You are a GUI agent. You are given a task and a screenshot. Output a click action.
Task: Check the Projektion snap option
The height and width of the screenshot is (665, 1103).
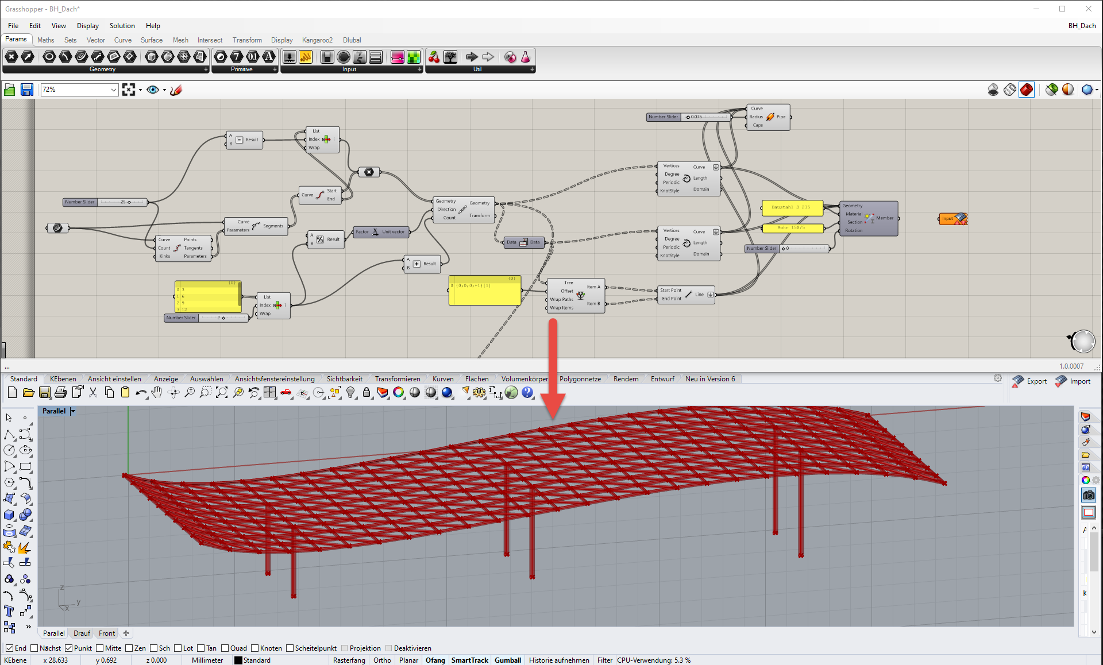pyautogui.click(x=345, y=648)
